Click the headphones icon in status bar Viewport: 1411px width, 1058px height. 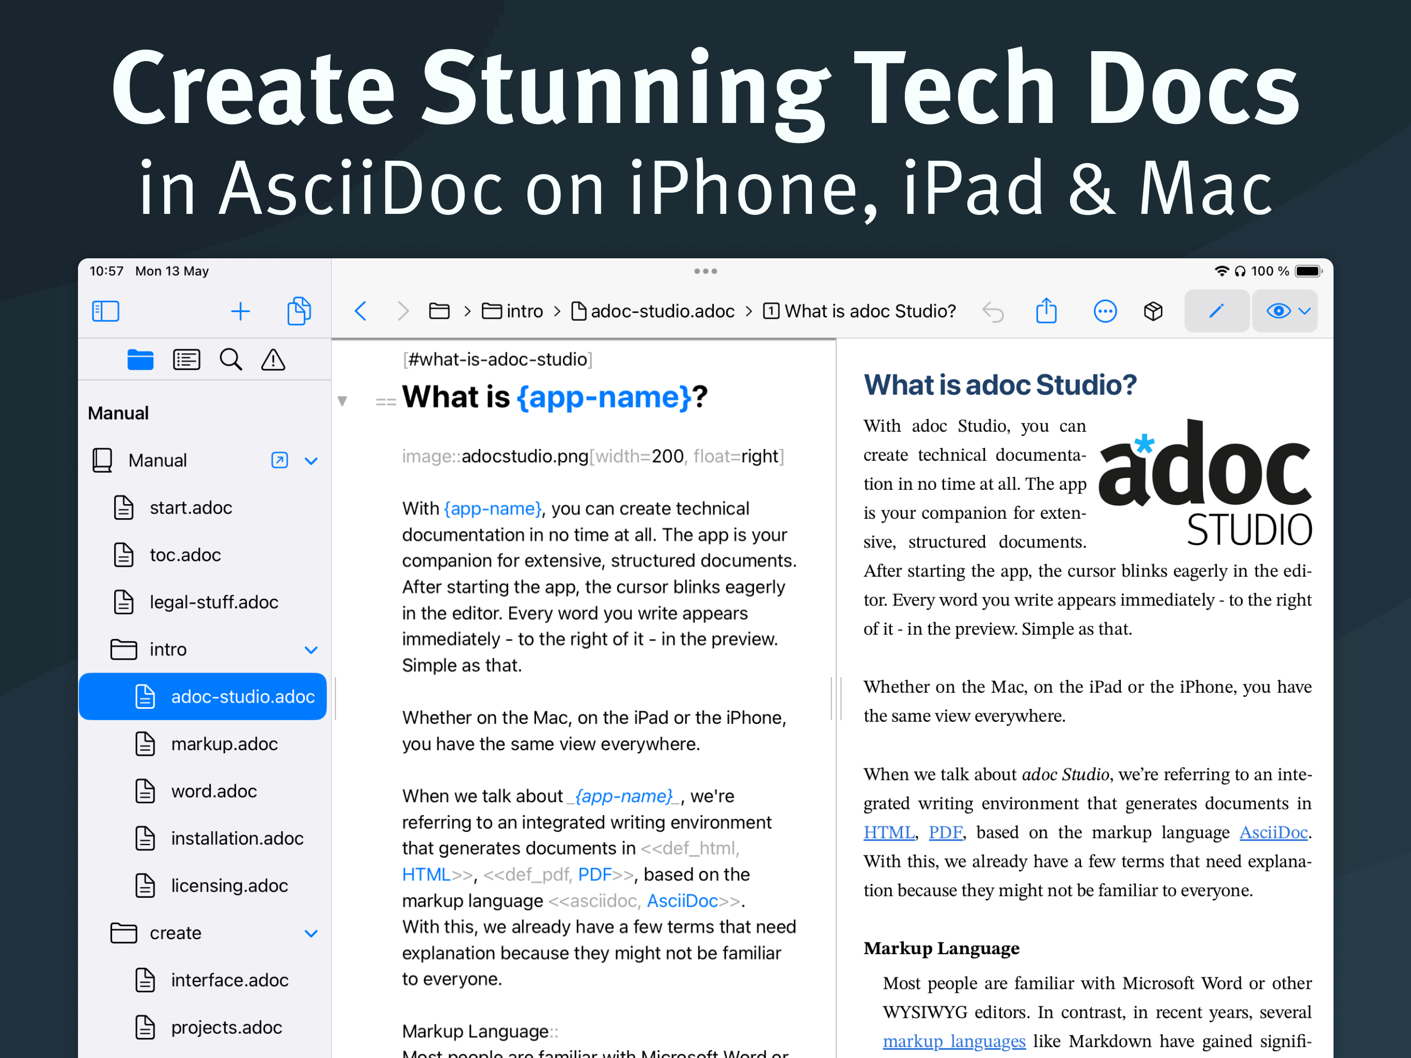(1240, 271)
